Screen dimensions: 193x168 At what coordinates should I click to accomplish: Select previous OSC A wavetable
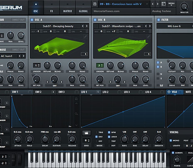(x=83, y=26)
